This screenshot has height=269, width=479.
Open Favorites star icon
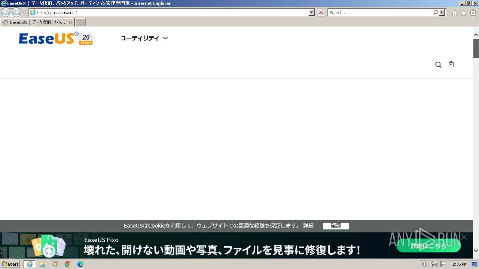click(464, 13)
